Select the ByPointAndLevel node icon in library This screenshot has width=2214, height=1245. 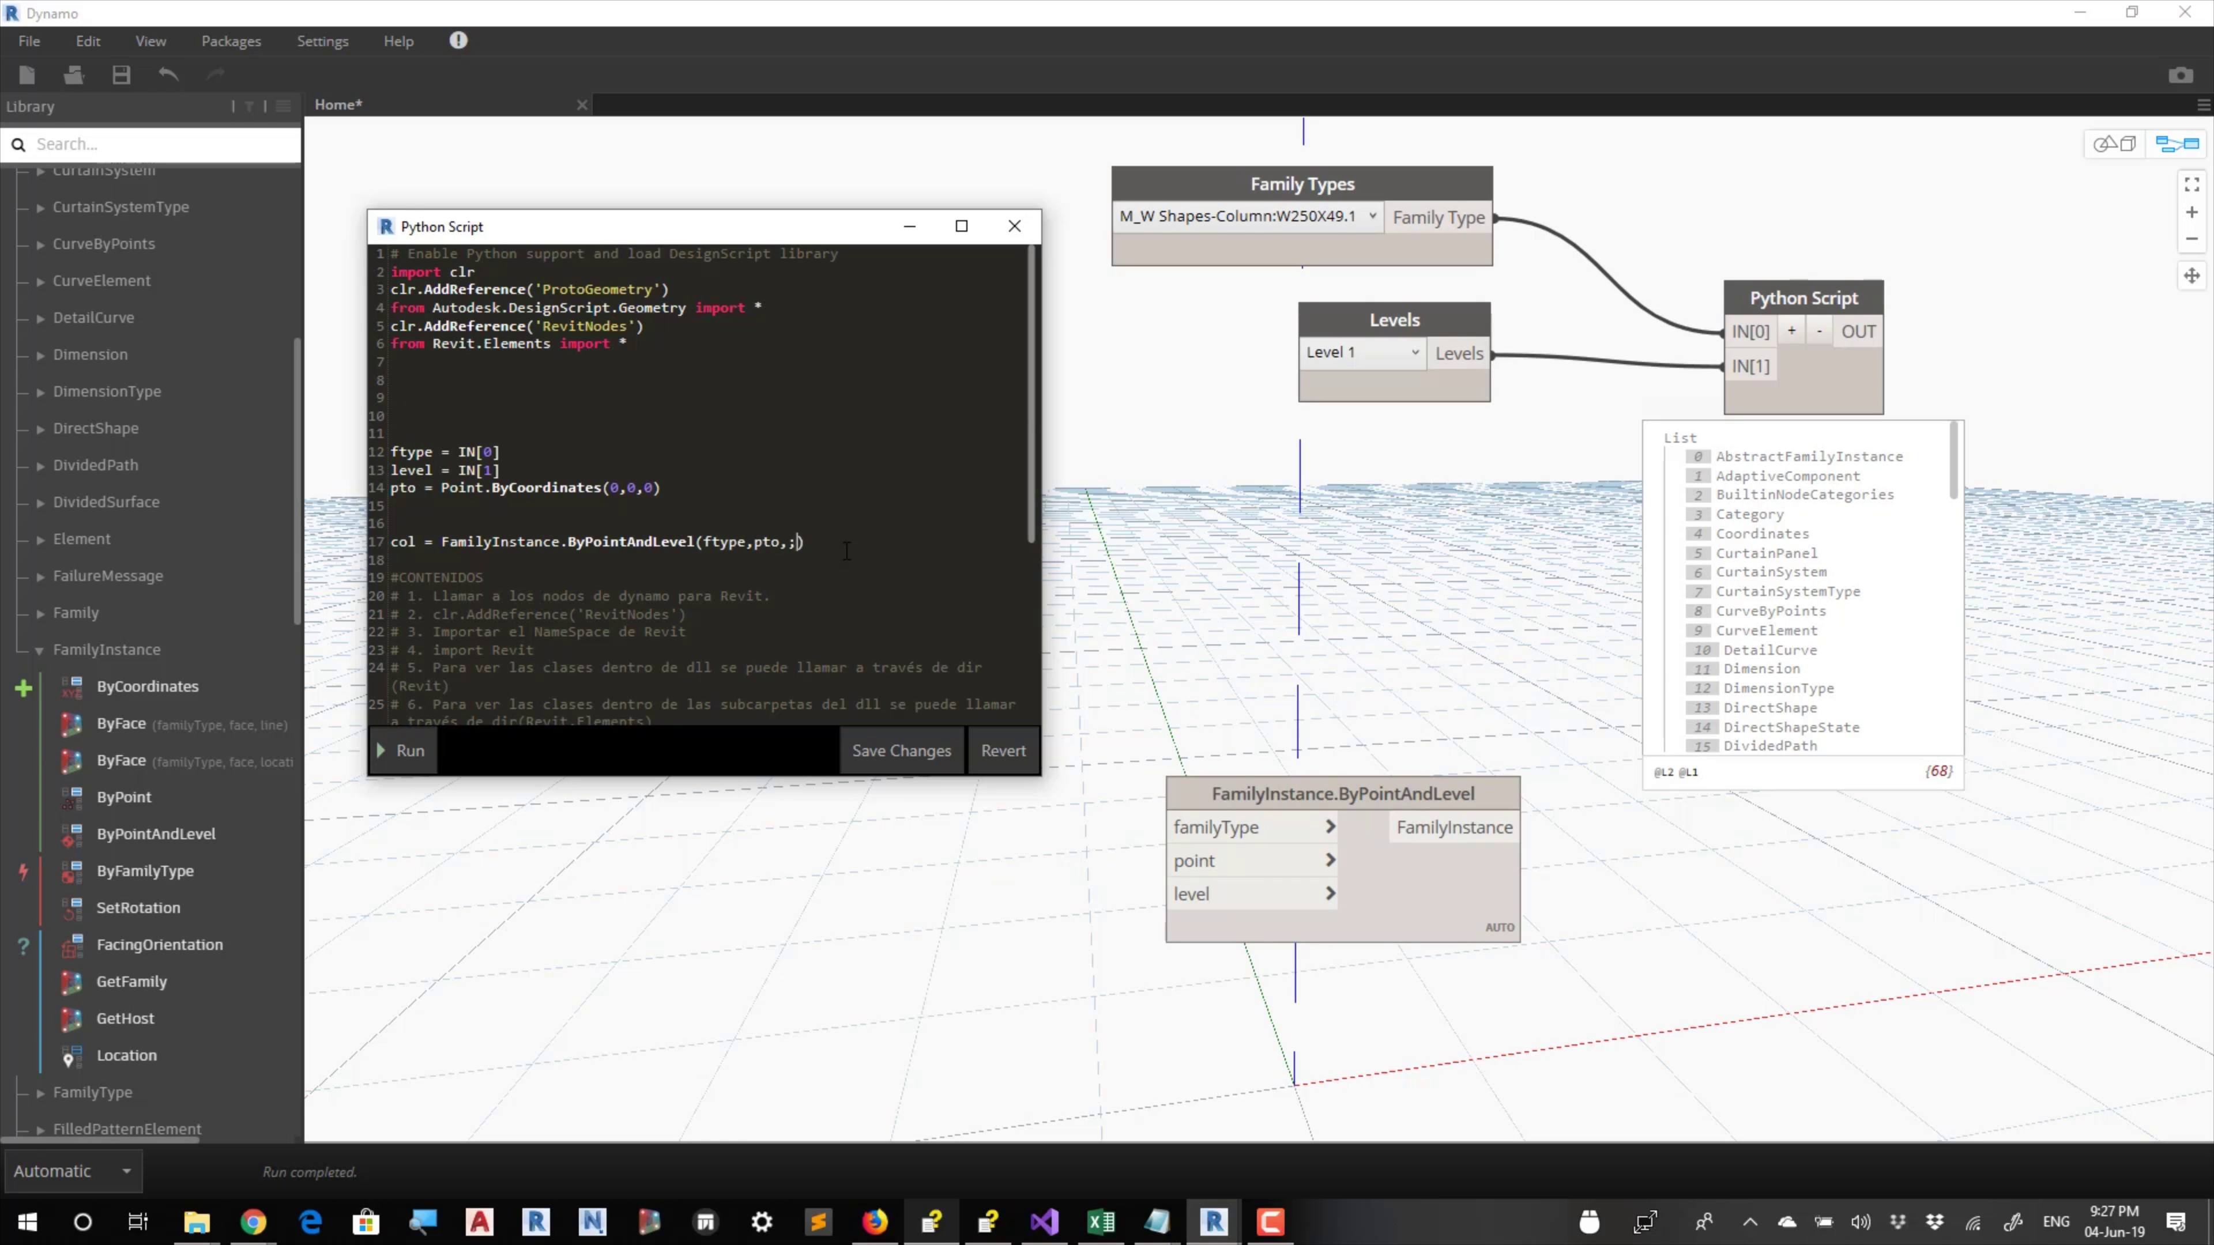click(72, 833)
